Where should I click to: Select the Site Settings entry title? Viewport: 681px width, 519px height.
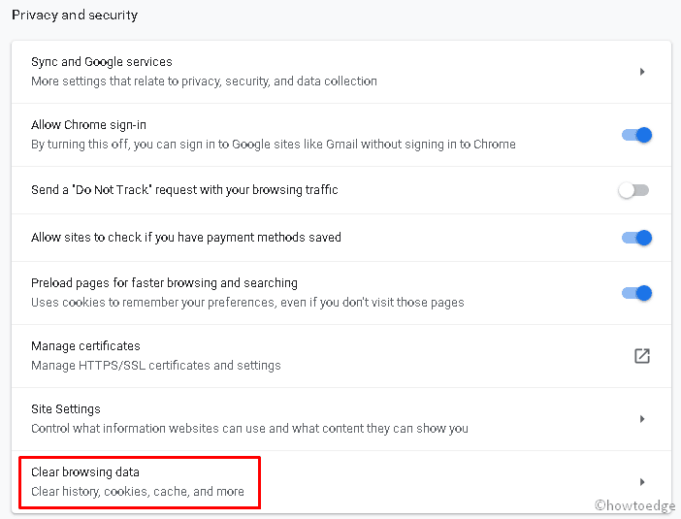66,409
